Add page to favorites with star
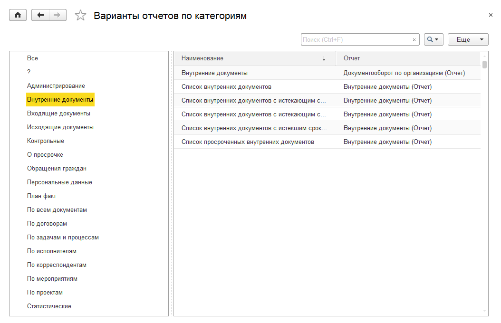The height and width of the screenshot is (323, 501). (81, 16)
